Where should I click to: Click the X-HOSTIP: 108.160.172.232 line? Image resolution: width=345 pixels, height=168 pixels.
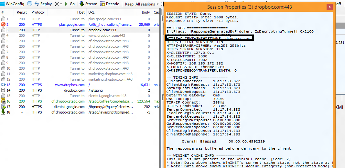tap(195, 64)
